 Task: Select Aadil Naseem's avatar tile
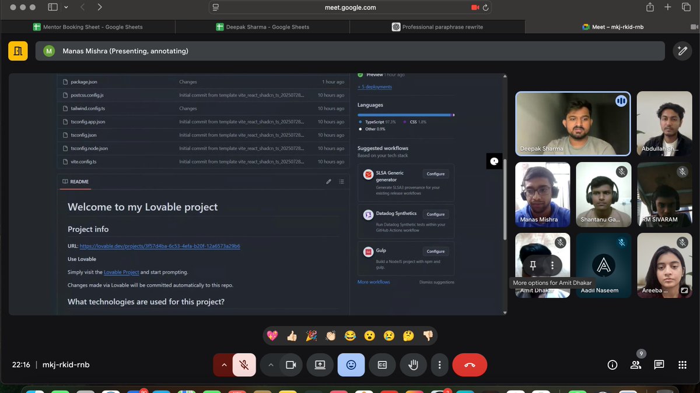(x=604, y=265)
